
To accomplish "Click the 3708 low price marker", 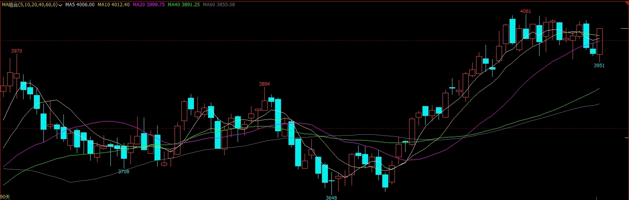I will coord(124,172).
